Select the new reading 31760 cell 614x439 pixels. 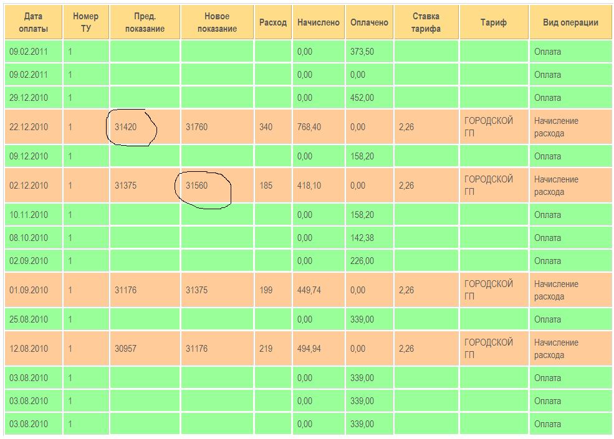tap(197, 127)
